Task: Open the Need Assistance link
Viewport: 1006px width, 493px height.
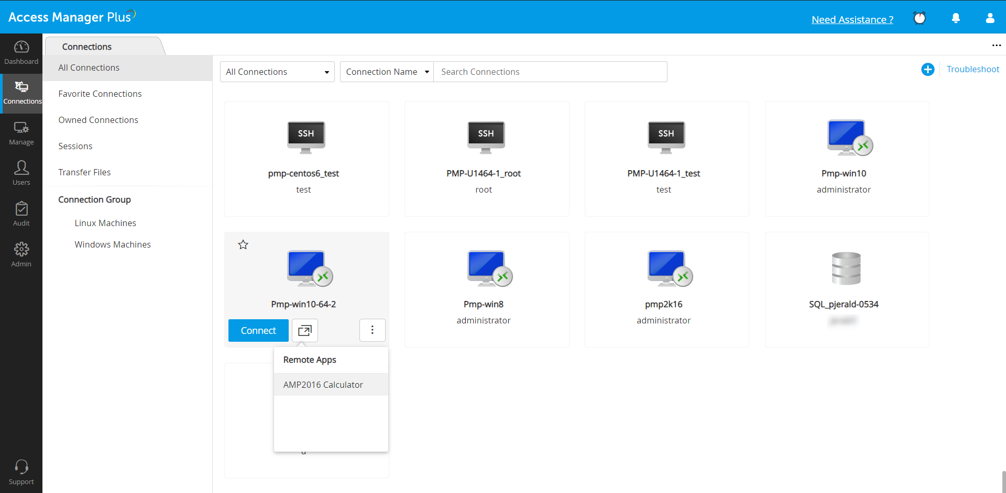Action: coord(852,19)
